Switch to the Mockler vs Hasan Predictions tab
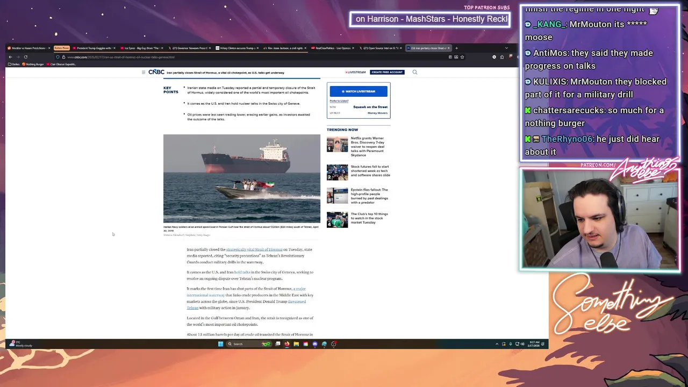 (x=29, y=48)
